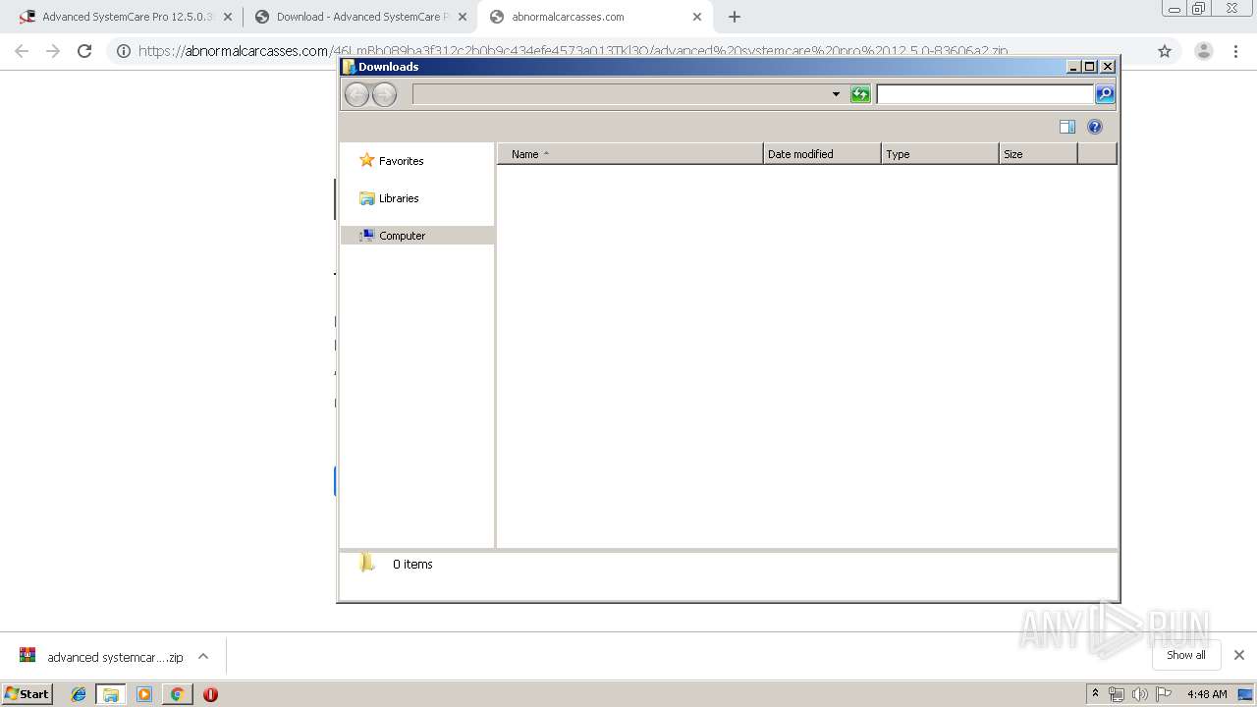The image size is (1257, 707).
Task: Go back in Chrome
Action: pos(22,51)
